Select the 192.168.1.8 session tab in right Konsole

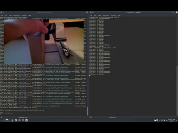(112, 117)
